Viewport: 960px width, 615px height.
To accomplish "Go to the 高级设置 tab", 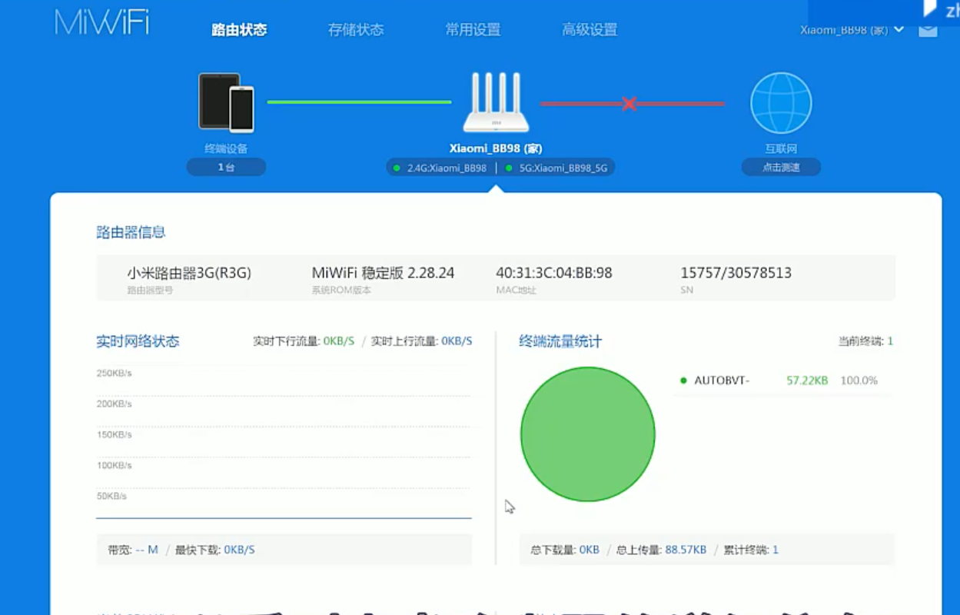I will 590,30.
